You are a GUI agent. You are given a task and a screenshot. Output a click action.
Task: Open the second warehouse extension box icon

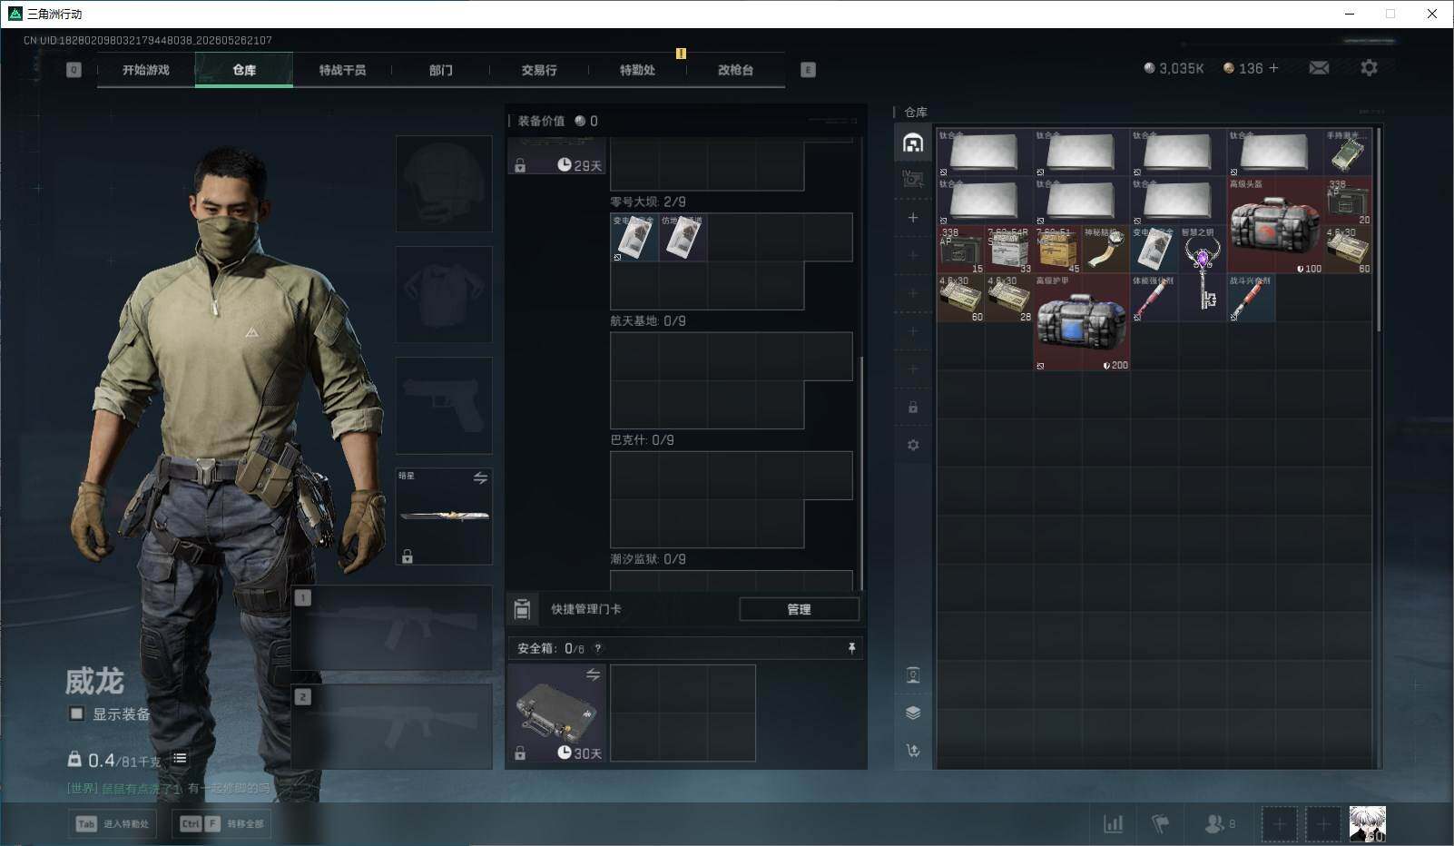point(913,179)
